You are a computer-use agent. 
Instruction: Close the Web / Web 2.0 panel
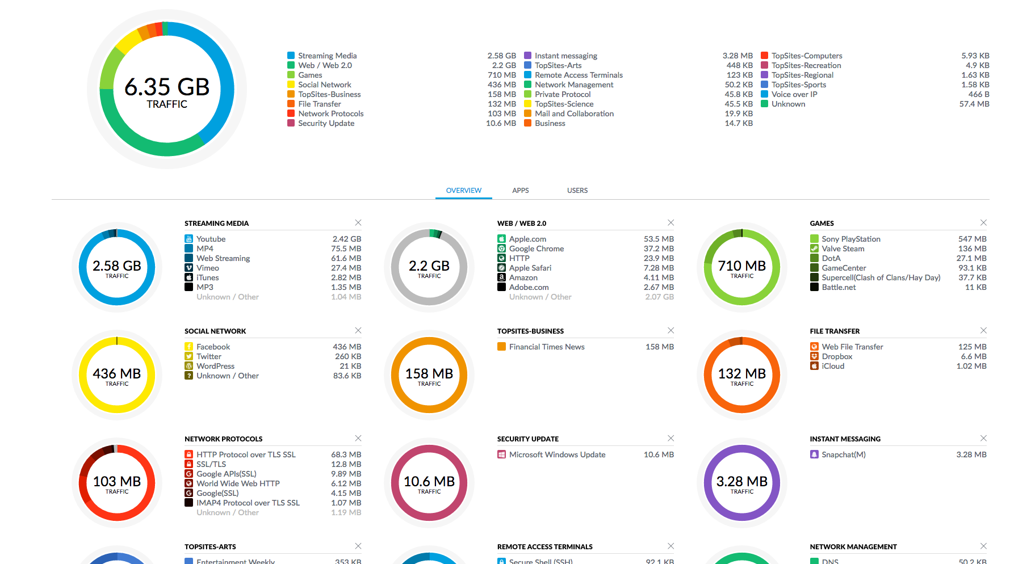pos(671,222)
